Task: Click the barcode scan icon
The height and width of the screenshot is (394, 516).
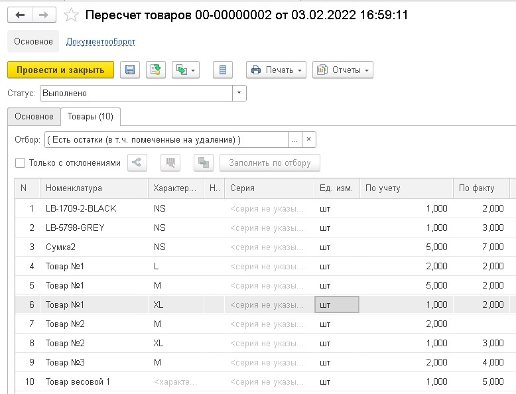Action: click(170, 163)
